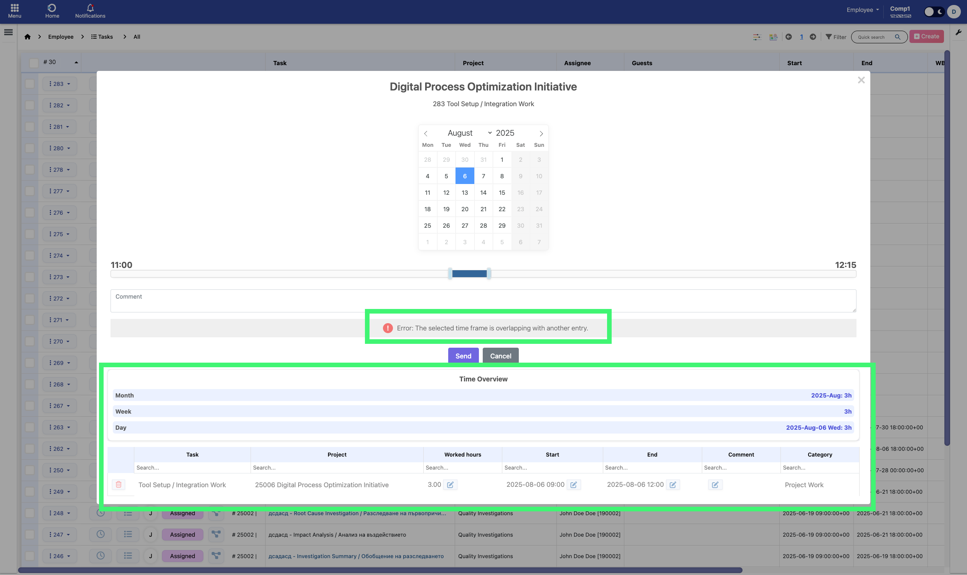
Task: Open Notifications bell
Action: [x=90, y=11]
